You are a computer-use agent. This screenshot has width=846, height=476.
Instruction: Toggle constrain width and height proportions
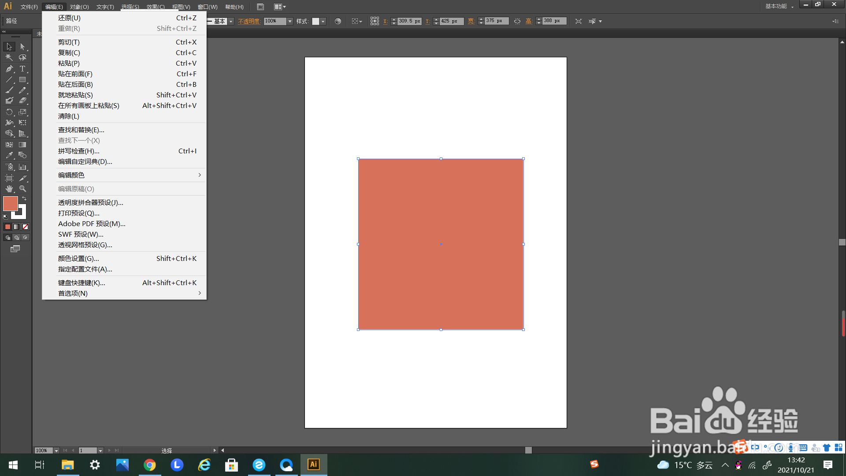pyautogui.click(x=517, y=21)
